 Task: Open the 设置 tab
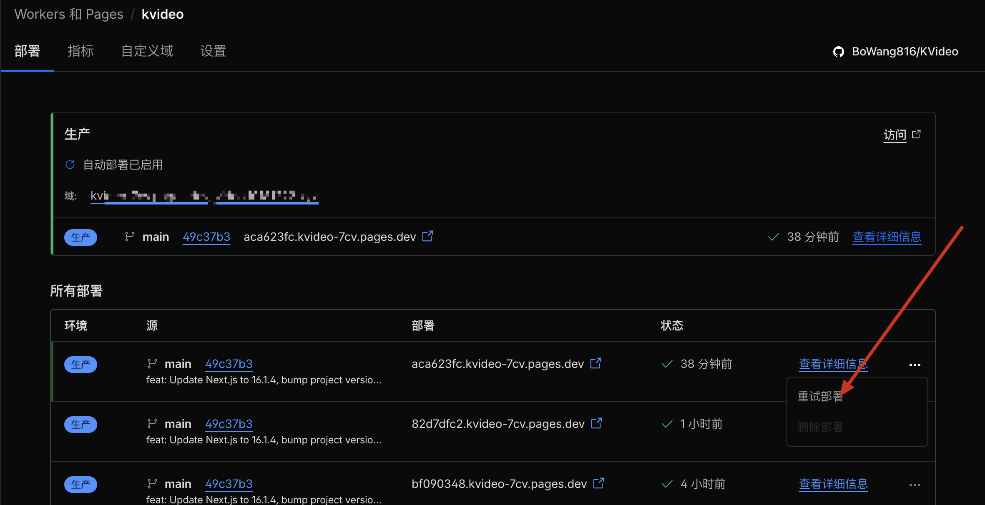(x=213, y=51)
